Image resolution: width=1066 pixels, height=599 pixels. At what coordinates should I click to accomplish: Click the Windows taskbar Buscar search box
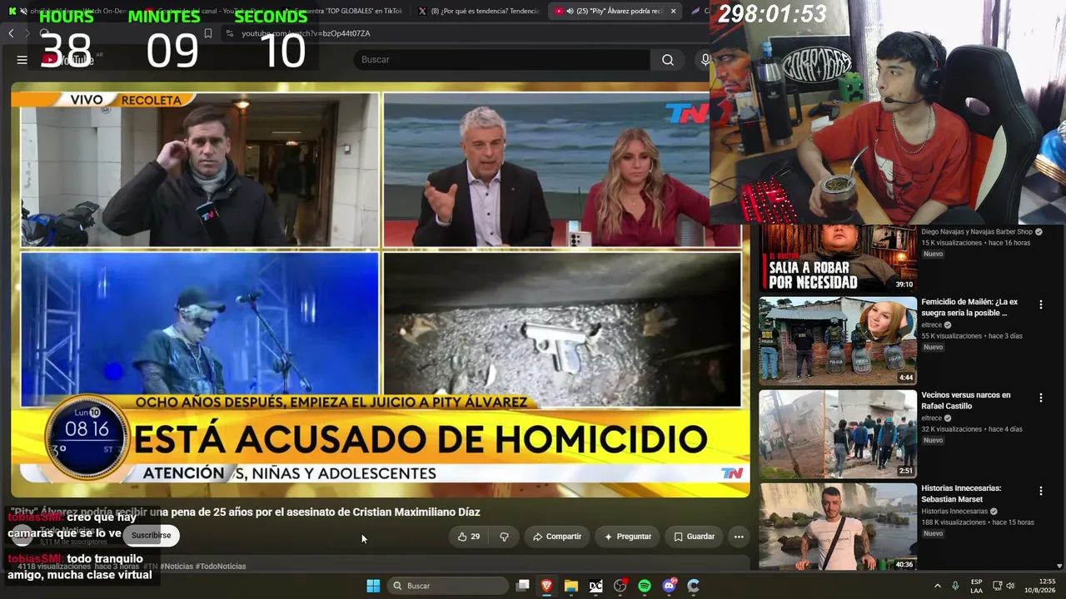click(x=450, y=586)
